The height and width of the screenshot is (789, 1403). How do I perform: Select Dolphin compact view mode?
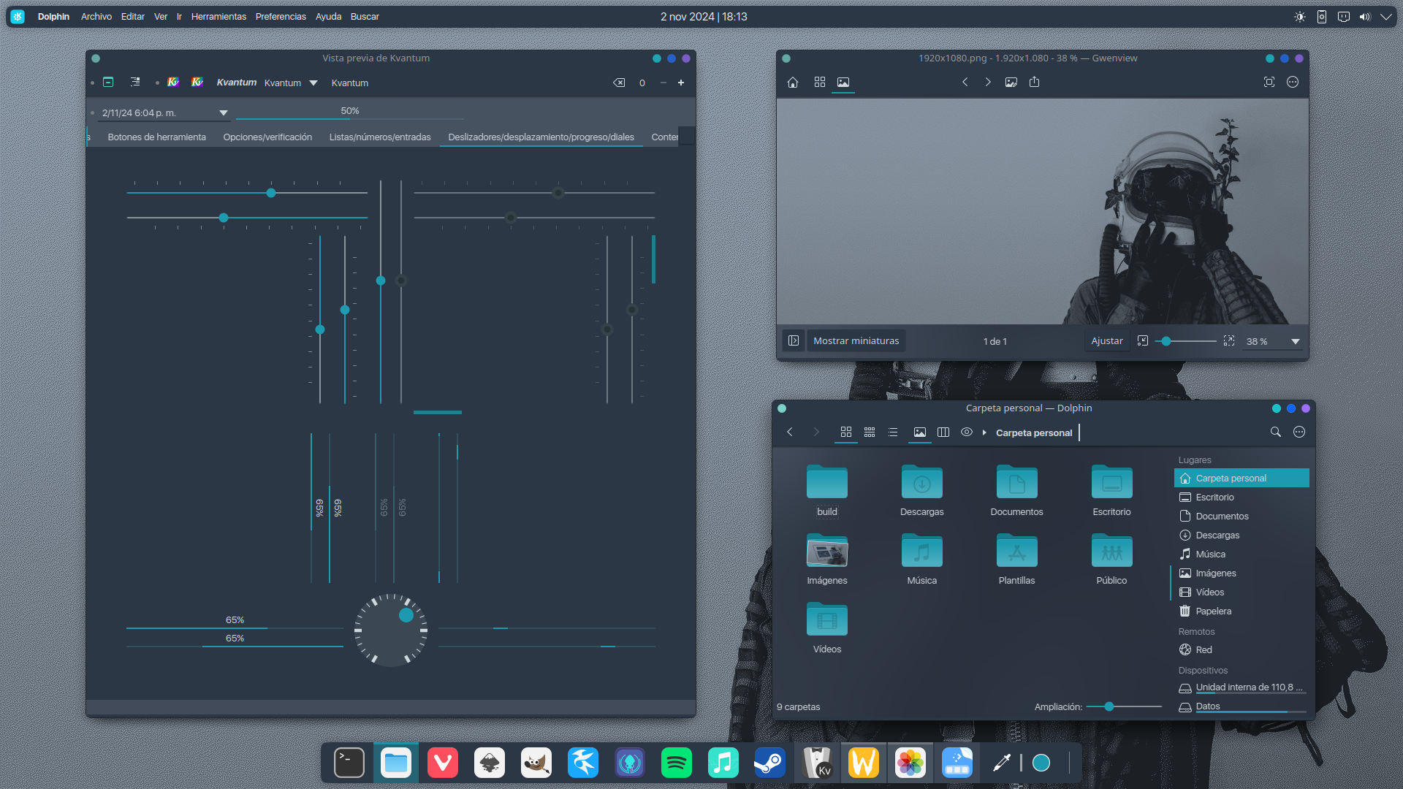(870, 432)
